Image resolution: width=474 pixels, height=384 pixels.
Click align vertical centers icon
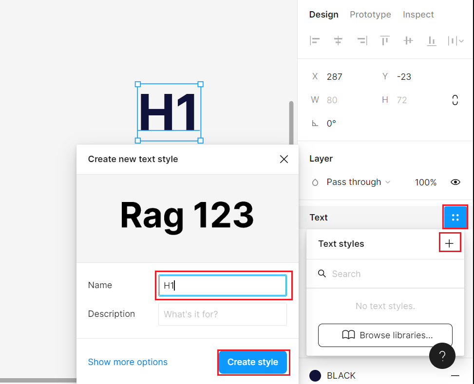[x=408, y=41]
